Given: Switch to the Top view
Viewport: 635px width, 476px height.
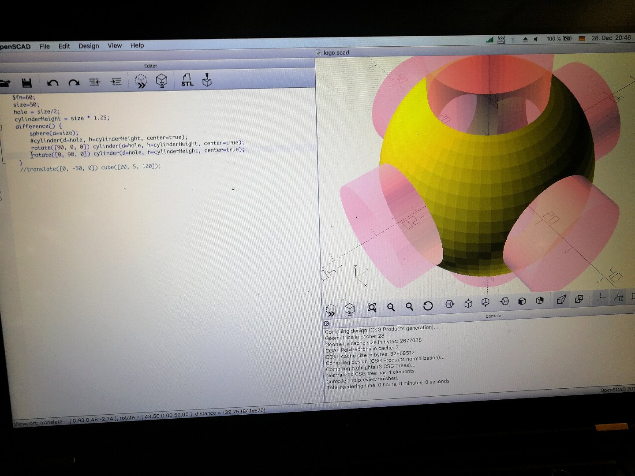Looking at the screenshot, I should click(468, 303).
